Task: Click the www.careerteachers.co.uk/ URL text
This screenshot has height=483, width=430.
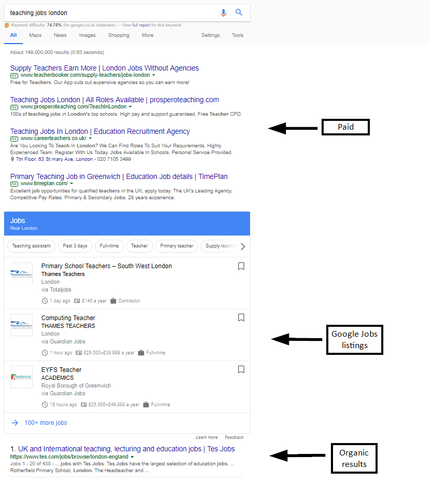Action: click(53, 139)
